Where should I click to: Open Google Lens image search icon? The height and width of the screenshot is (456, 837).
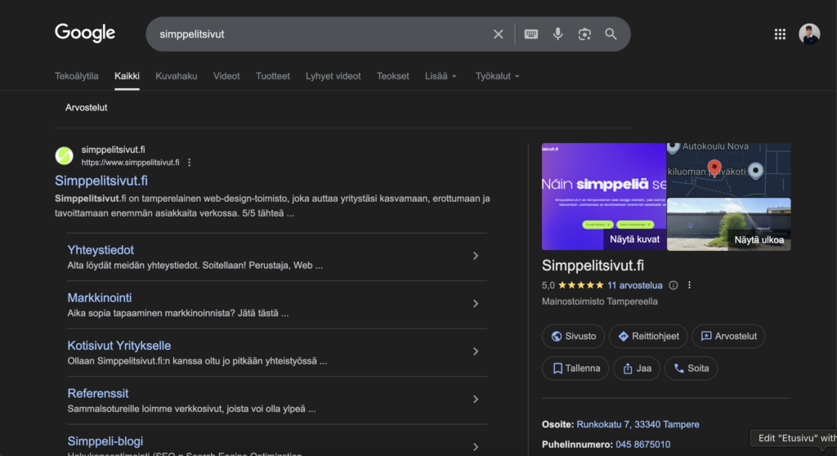584,34
